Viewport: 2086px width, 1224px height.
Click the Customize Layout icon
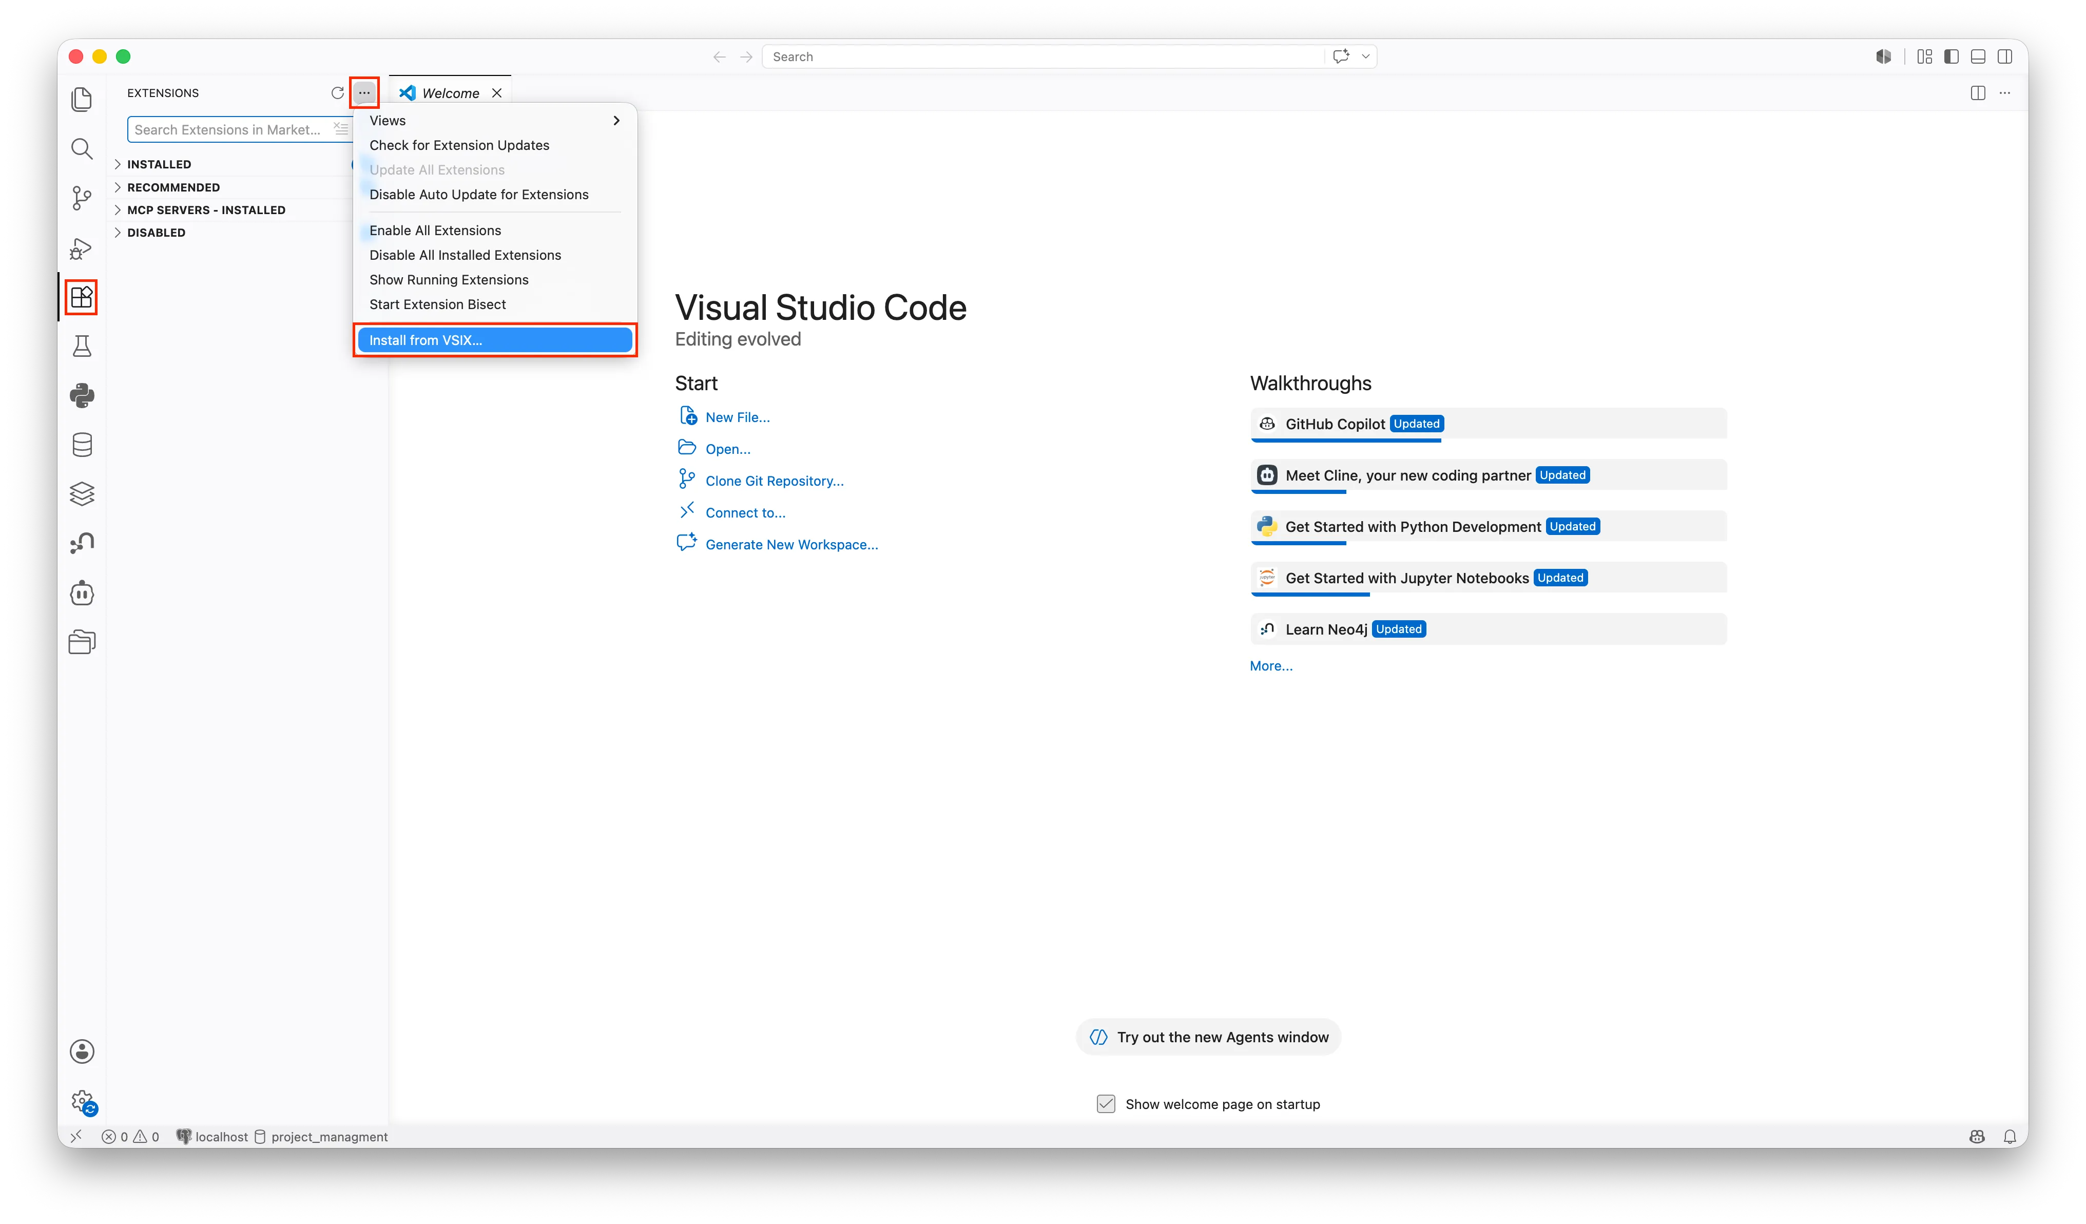(x=1925, y=56)
